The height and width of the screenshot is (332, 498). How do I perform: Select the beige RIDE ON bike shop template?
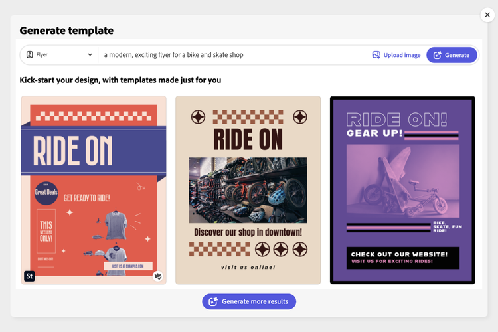248,190
